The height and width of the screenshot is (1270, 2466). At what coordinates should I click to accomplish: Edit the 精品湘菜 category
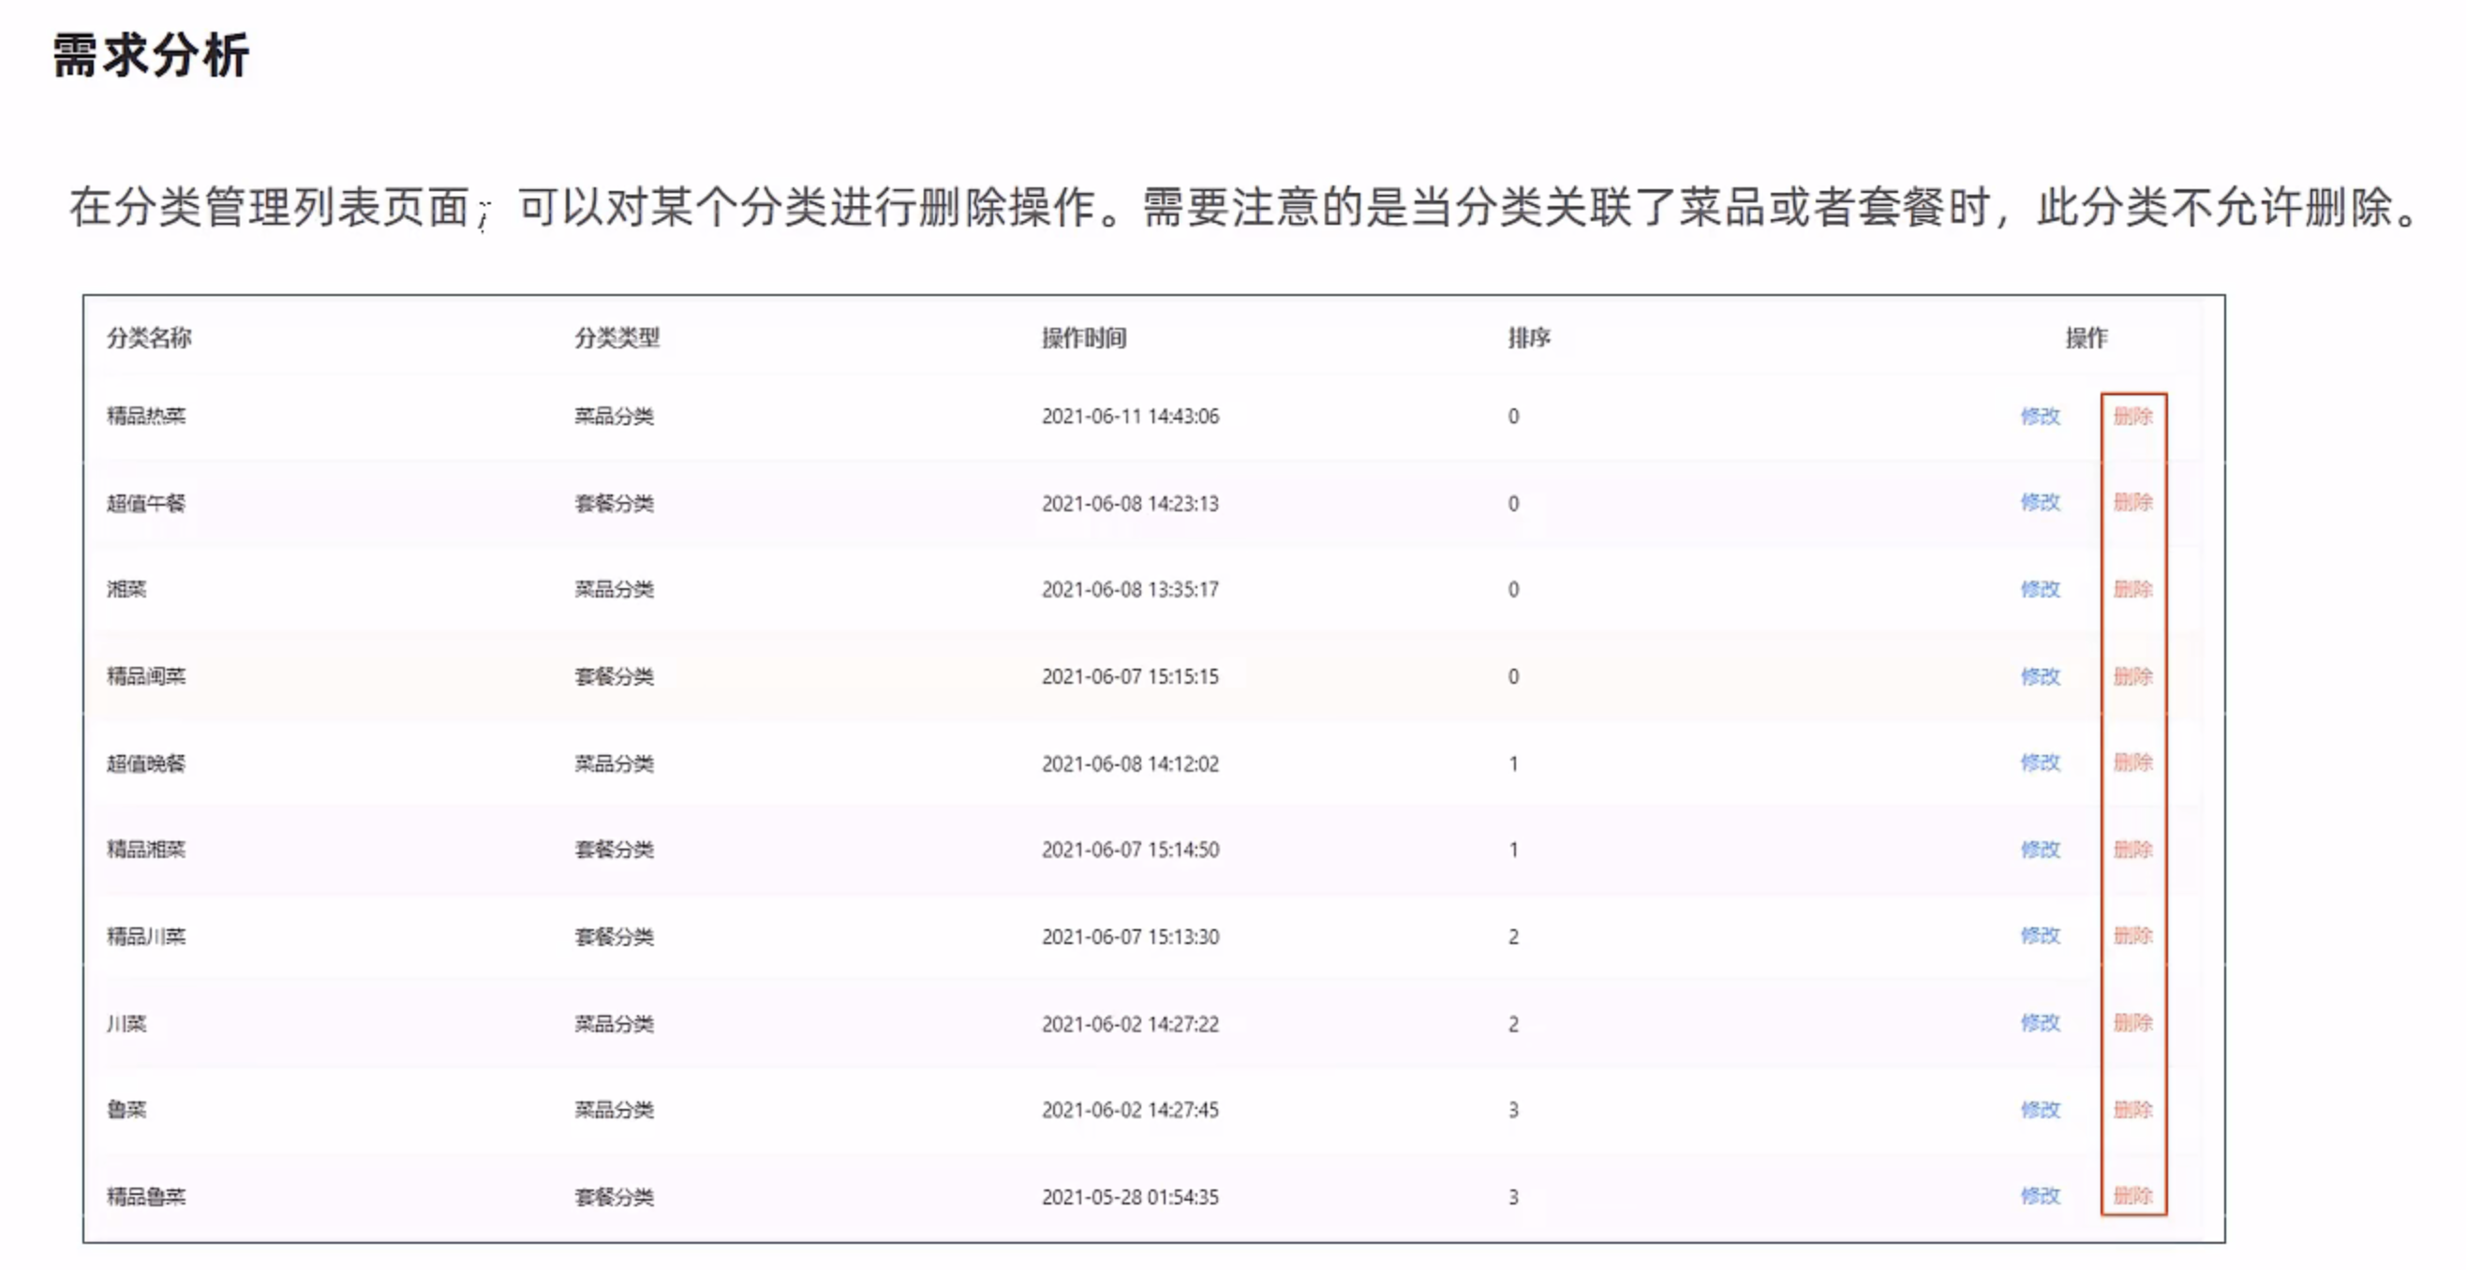click(2039, 849)
